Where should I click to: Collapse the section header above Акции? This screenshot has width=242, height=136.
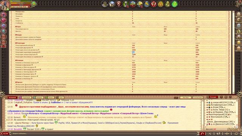[x=18, y=27]
